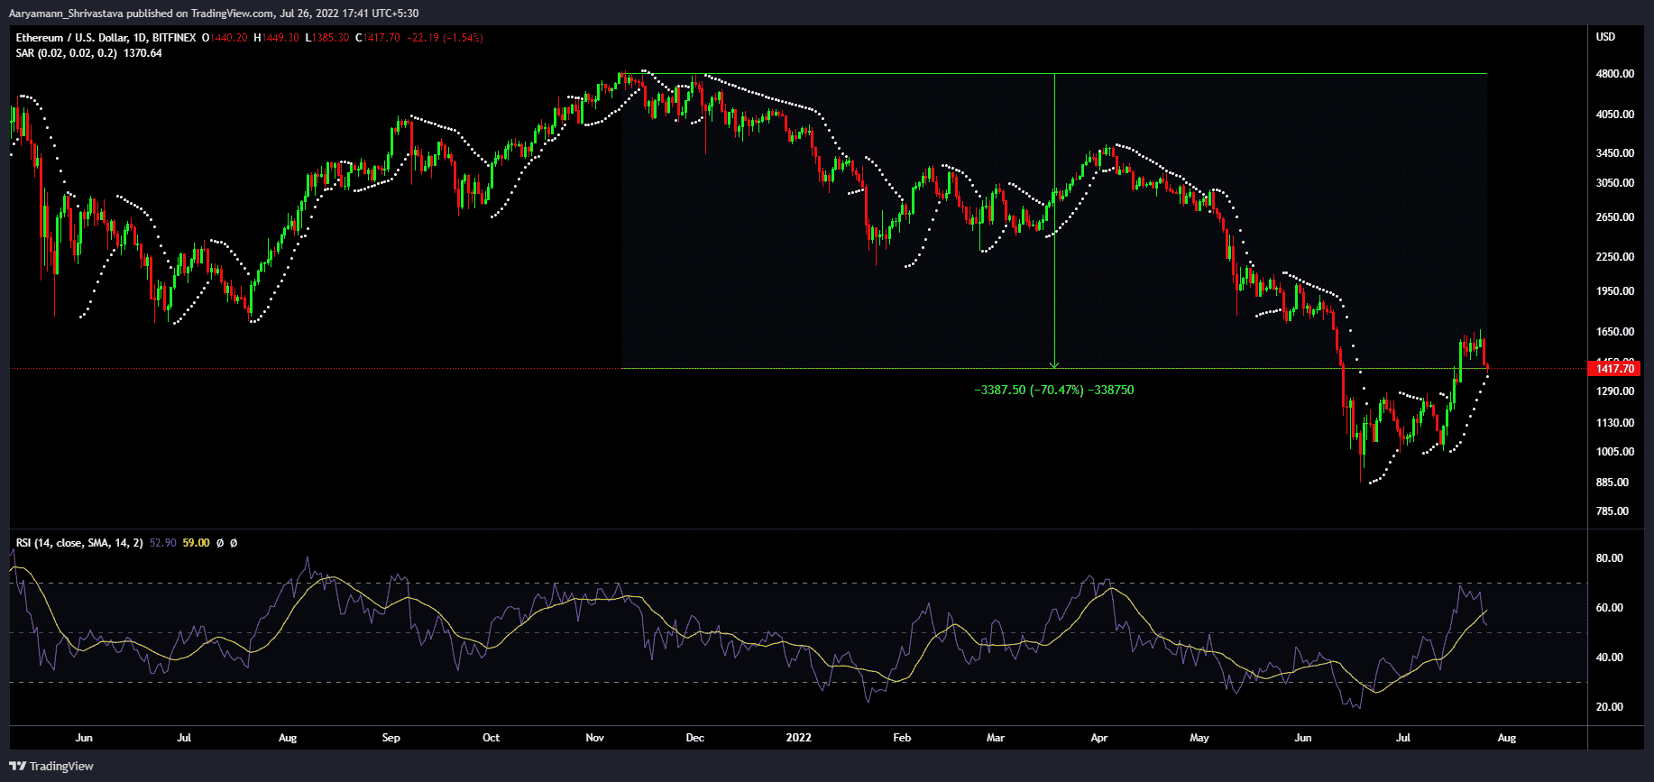Click the Feb label on time axis
Image resolution: width=1654 pixels, height=782 pixels.
tap(902, 738)
